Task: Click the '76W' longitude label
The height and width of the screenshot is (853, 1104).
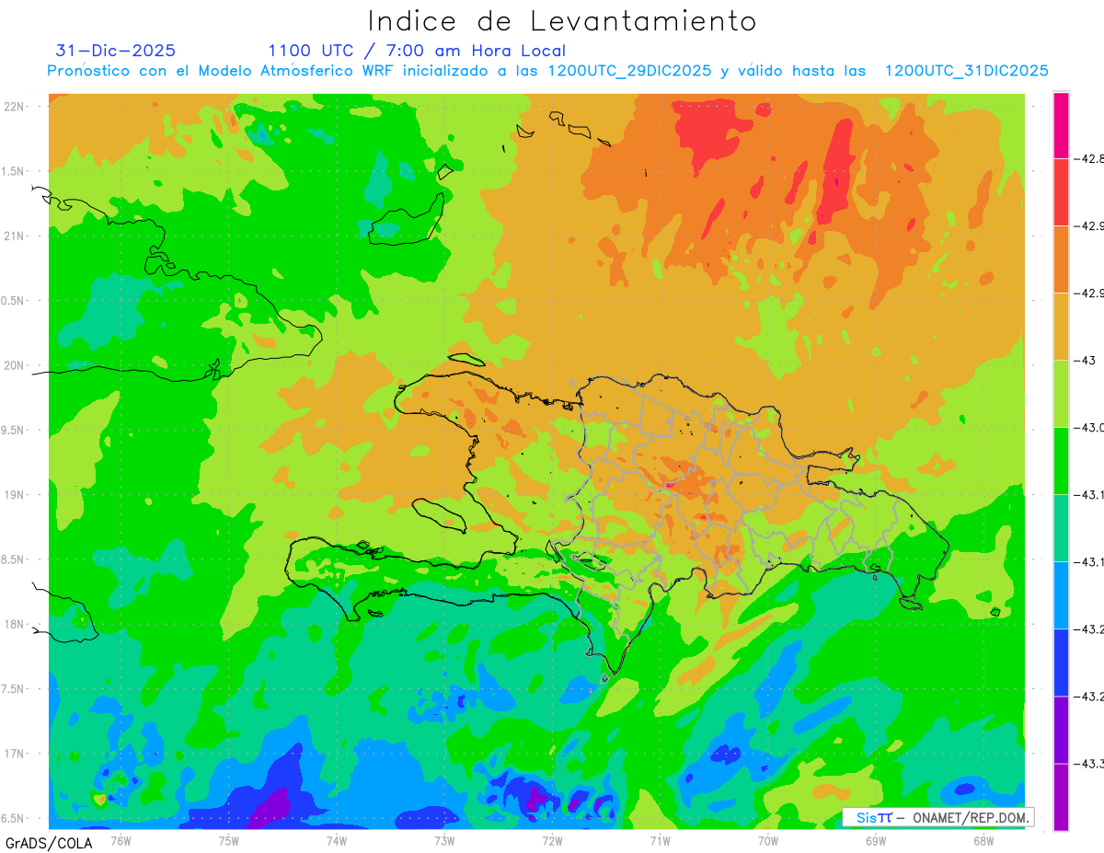Action: [x=121, y=840]
